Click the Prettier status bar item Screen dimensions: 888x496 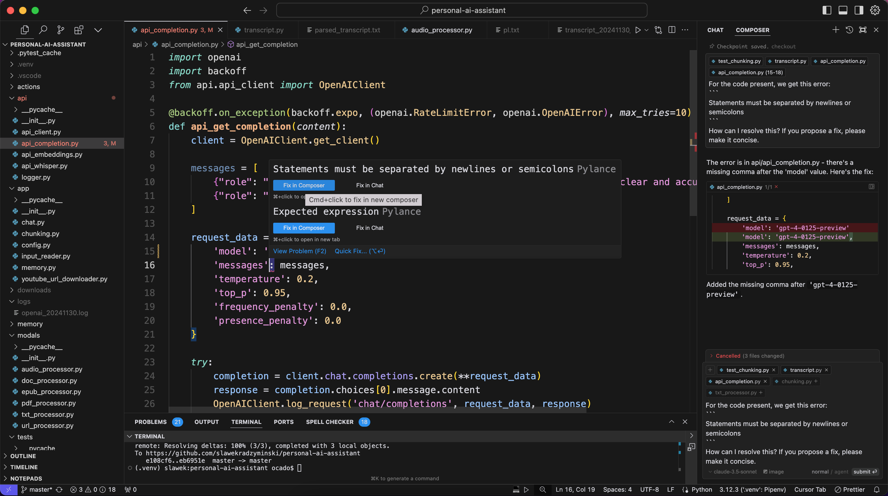click(x=850, y=490)
